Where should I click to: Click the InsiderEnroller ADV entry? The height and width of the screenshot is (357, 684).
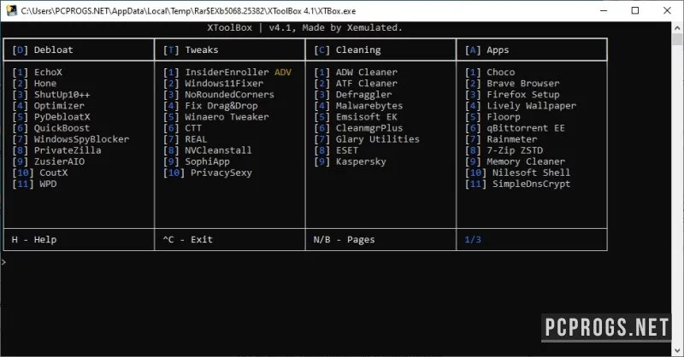pos(227,73)
